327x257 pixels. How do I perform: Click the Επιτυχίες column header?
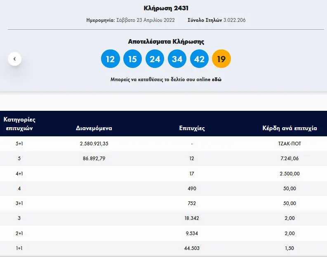pyautogui.click(x=192, y=128)
